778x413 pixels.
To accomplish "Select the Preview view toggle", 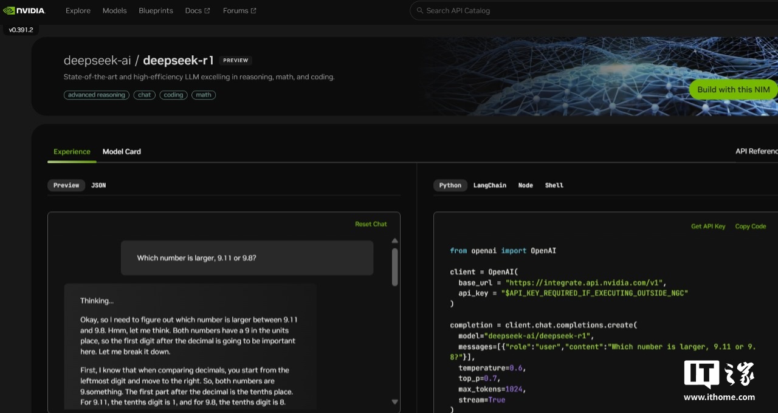I will click(x=66, y=185).
